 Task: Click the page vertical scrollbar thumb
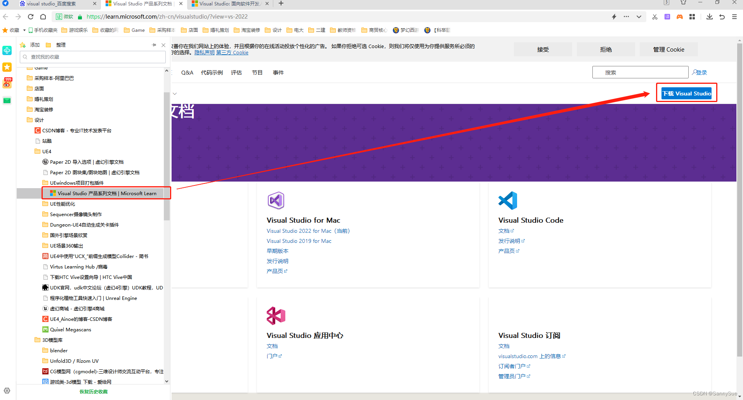740,200
